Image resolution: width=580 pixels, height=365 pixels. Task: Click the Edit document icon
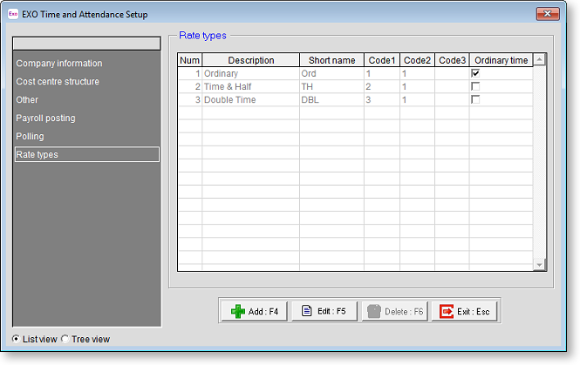(306, 311)
